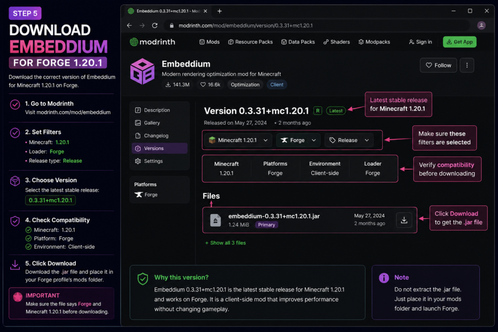Click the jar file document icon
498x332 pixels.
(215, 220)
